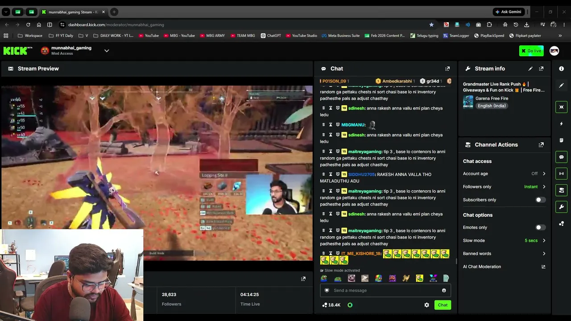This screenshot has width=571, height=321.
Task: Open the TeamLogger bookmark
Action: pos(456,36)
